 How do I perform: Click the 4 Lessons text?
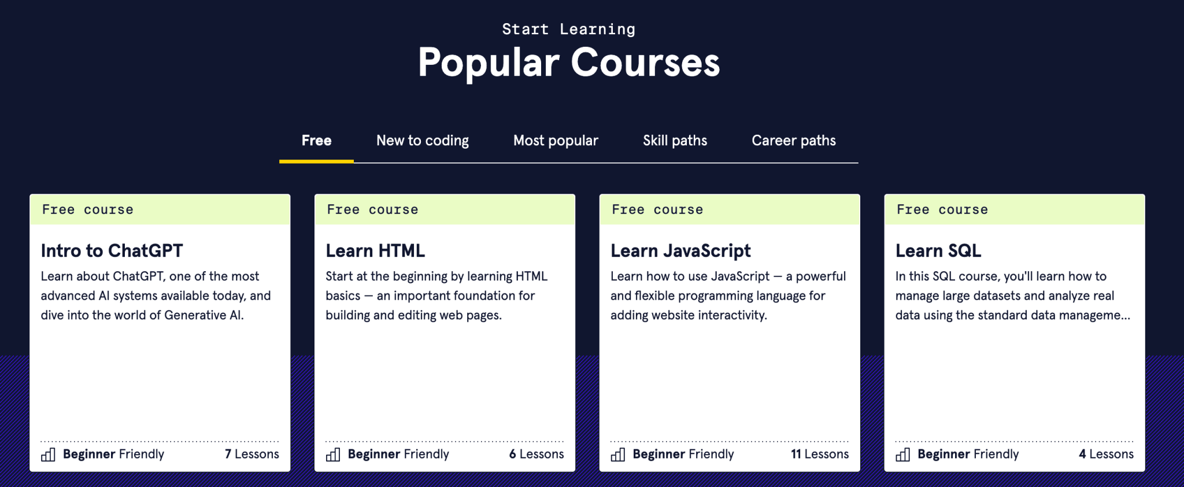(x=1107, y=454)
